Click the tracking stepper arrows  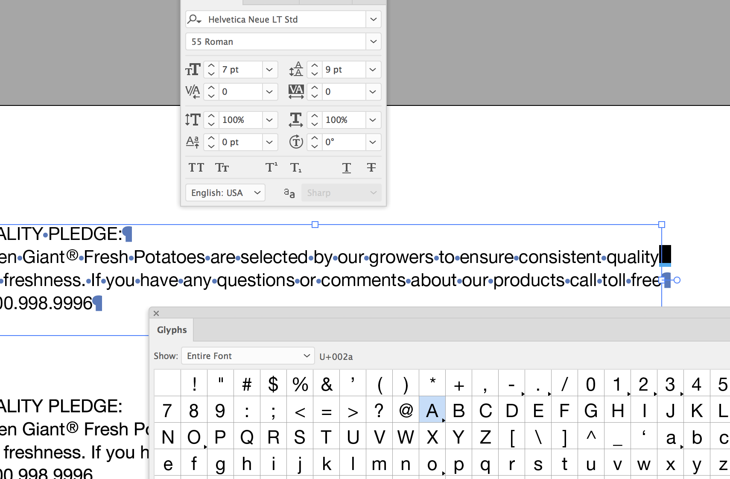[x=315, y=92]
